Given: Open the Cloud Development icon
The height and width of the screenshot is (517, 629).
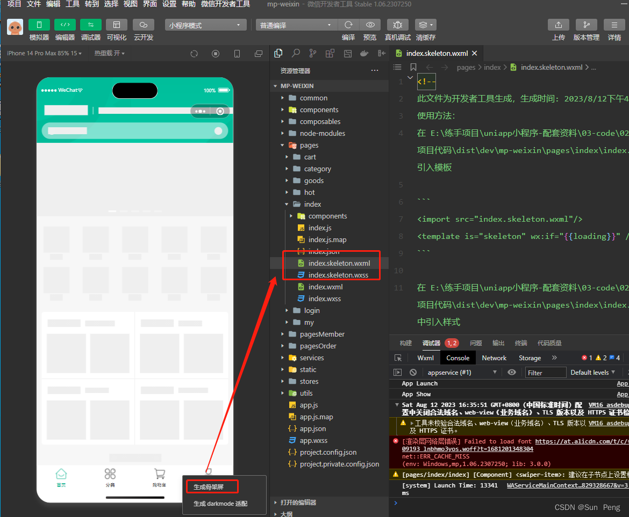Looking at the screenshot, I should point(144,25).
